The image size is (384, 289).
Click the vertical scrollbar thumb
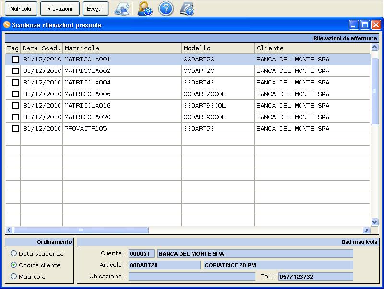(x=374, y=92)
